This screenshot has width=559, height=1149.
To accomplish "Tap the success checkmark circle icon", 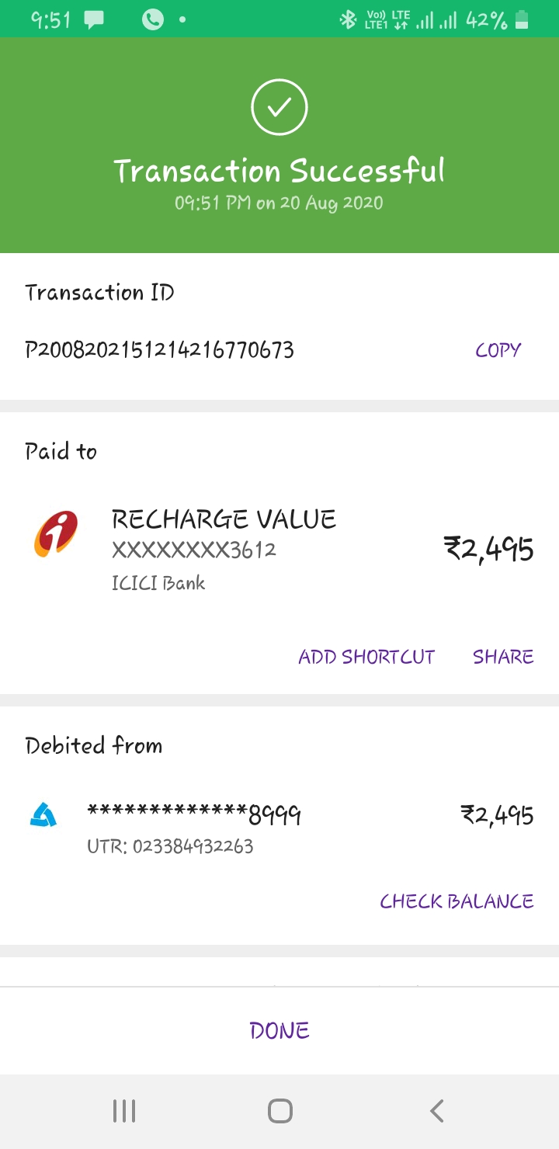I will click(x=279, y=107).
